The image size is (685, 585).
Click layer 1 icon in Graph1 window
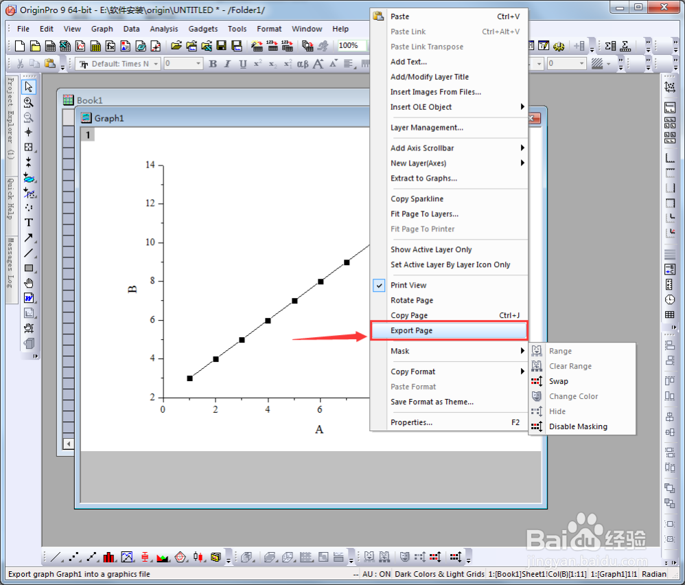point(88,135)
